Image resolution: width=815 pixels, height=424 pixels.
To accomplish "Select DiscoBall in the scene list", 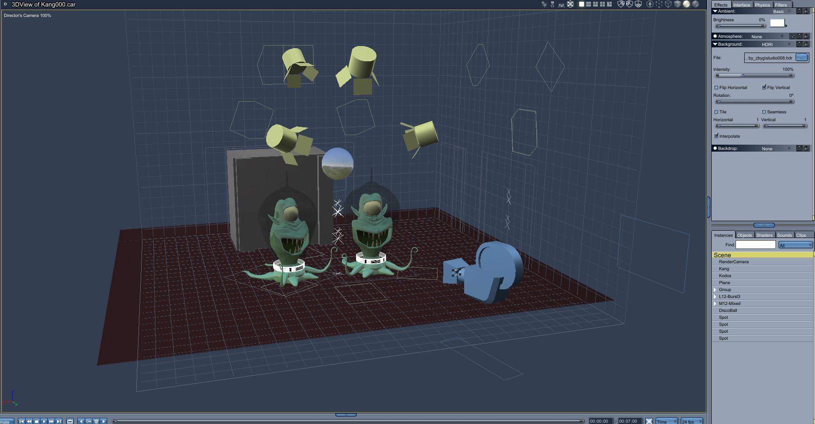I will point(762,311).
